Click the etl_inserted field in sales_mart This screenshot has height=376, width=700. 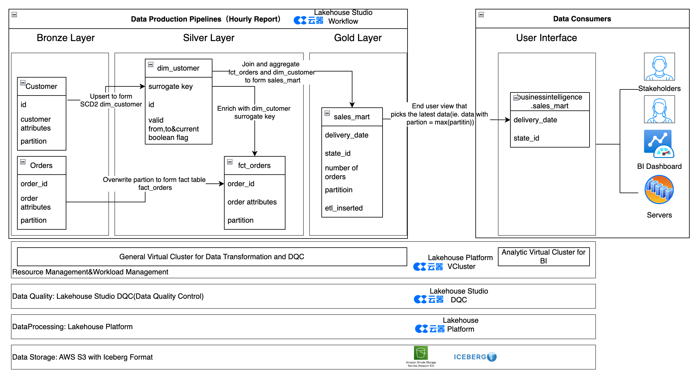[x=344, y=208]
